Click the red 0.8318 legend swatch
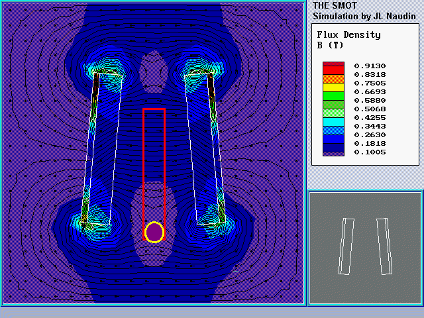Screen dimensions: 424x318 tap(333, 70)
